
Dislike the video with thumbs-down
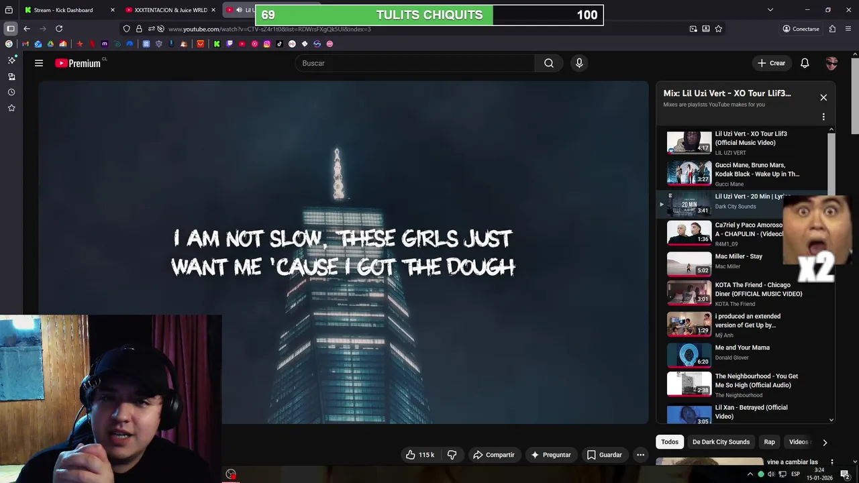452,455
